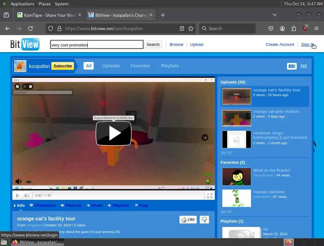Screen dimensions: 324x246
Task: Click see all under Favorites list
Action: tap(226, 212)
